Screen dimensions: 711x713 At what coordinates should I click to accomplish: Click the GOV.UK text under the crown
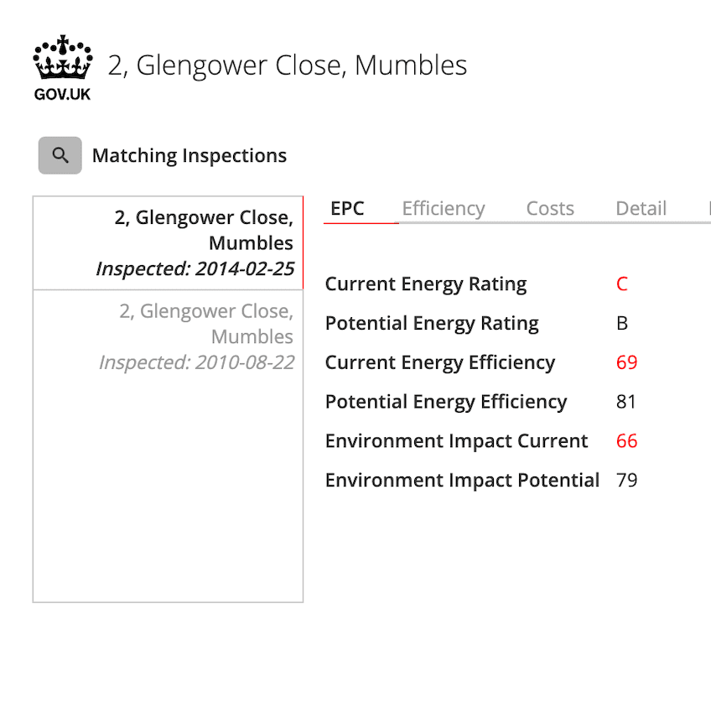pos(62,95)
